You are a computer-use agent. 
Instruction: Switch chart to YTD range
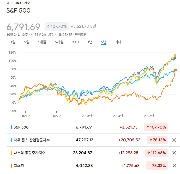[76, 42]
